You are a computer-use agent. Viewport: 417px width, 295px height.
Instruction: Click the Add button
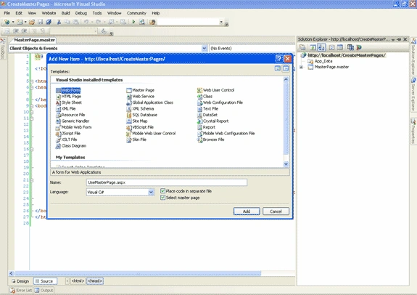click(x=247, y=211)
